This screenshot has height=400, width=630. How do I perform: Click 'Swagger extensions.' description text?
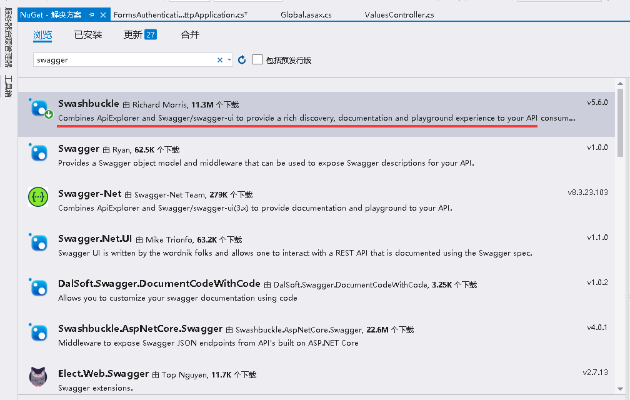(x=95, y=388)
